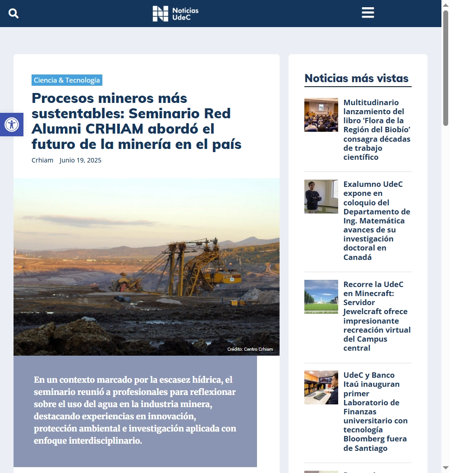Screen dimensions: 450x473
Task: Click the page scrollbar thumb
Action: 445,68
